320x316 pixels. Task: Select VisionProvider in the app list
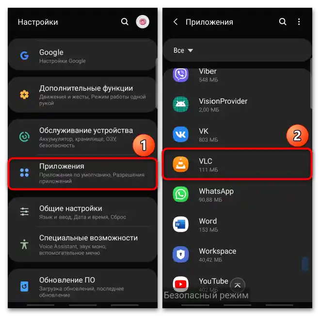click(x=238, y=105)
